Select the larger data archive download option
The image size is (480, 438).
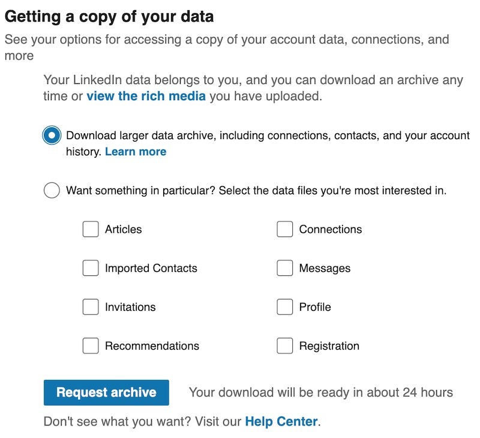click(51, 136)
